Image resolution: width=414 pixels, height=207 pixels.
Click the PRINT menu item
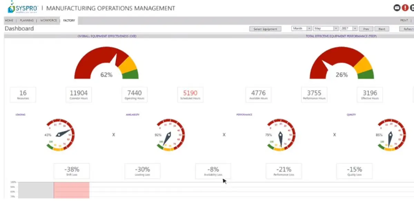coord(404,21)
